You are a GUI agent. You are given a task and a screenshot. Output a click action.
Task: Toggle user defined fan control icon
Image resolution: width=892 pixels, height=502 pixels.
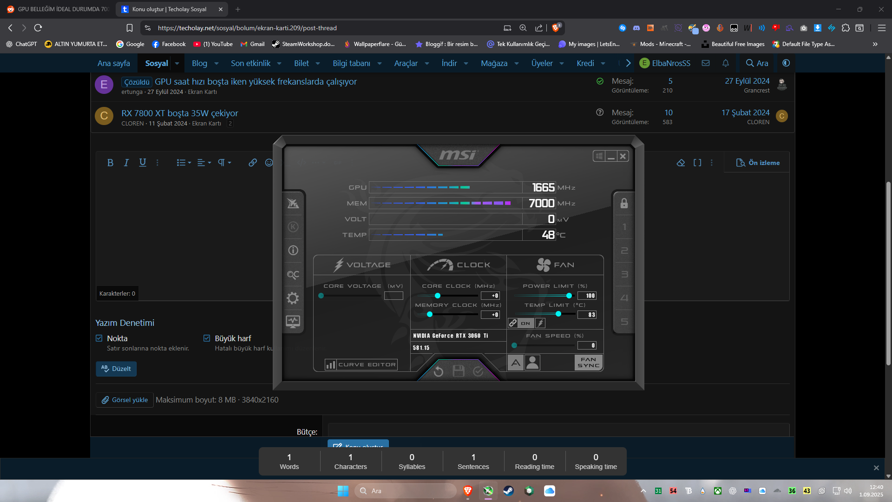(532, 363)
